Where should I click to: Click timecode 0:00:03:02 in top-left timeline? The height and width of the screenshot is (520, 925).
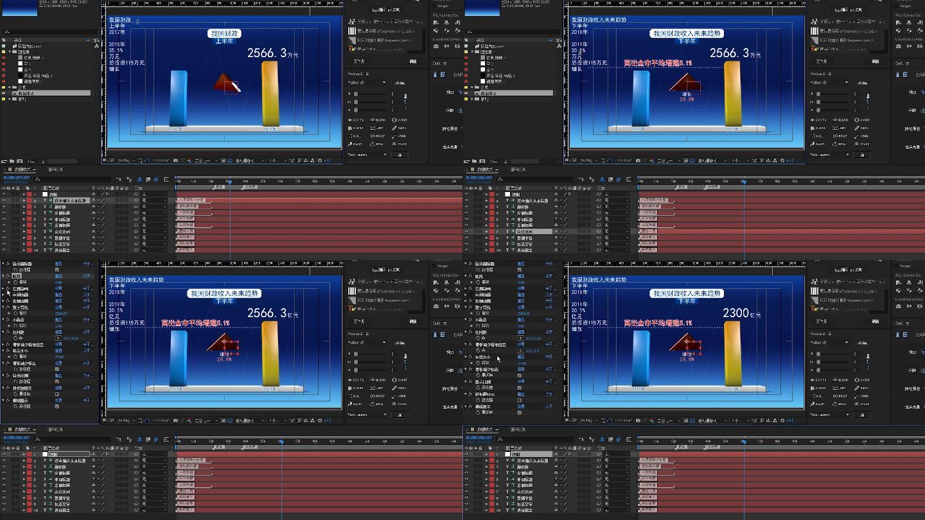click(x=17, y=178)
